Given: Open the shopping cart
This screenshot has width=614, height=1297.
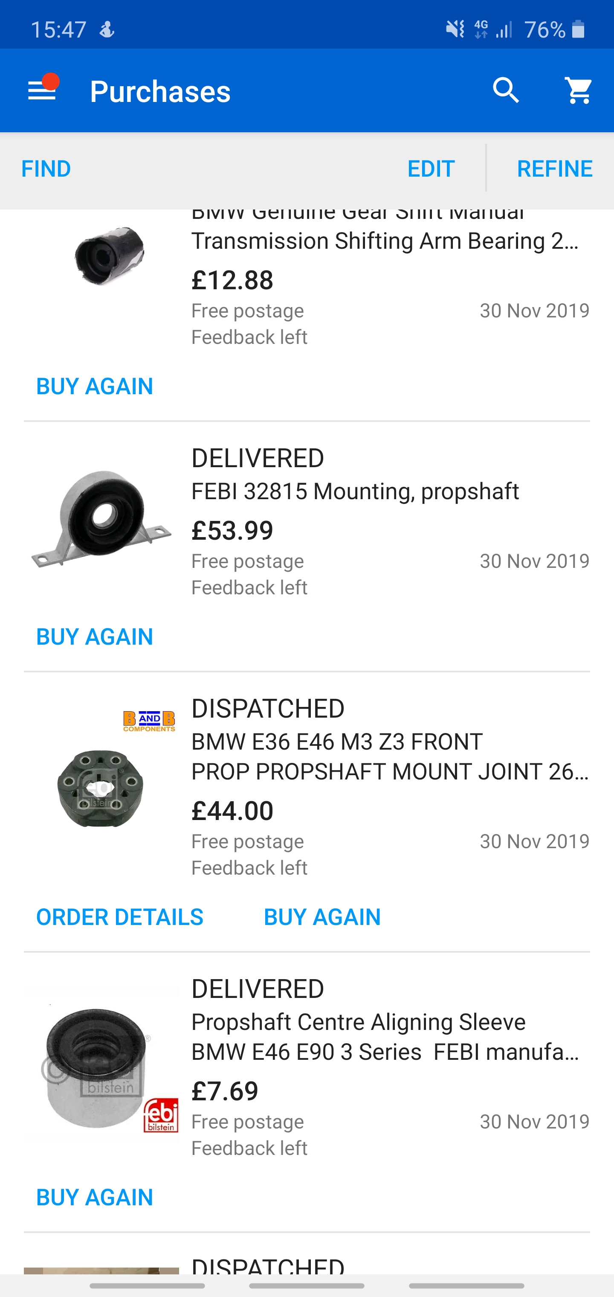Looking at the screenshot, I should (578, 90).
